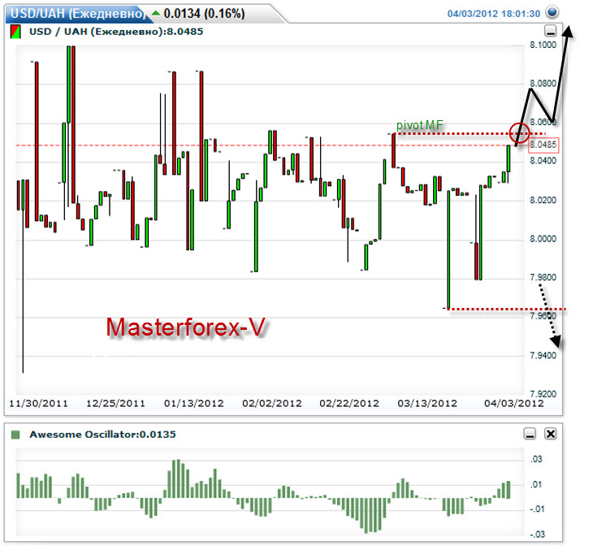Screen dimensions: 606x546
Task: Click the USD / UAH (Ежедневно):8.0485 legend label
Action: tap(116, 32)
